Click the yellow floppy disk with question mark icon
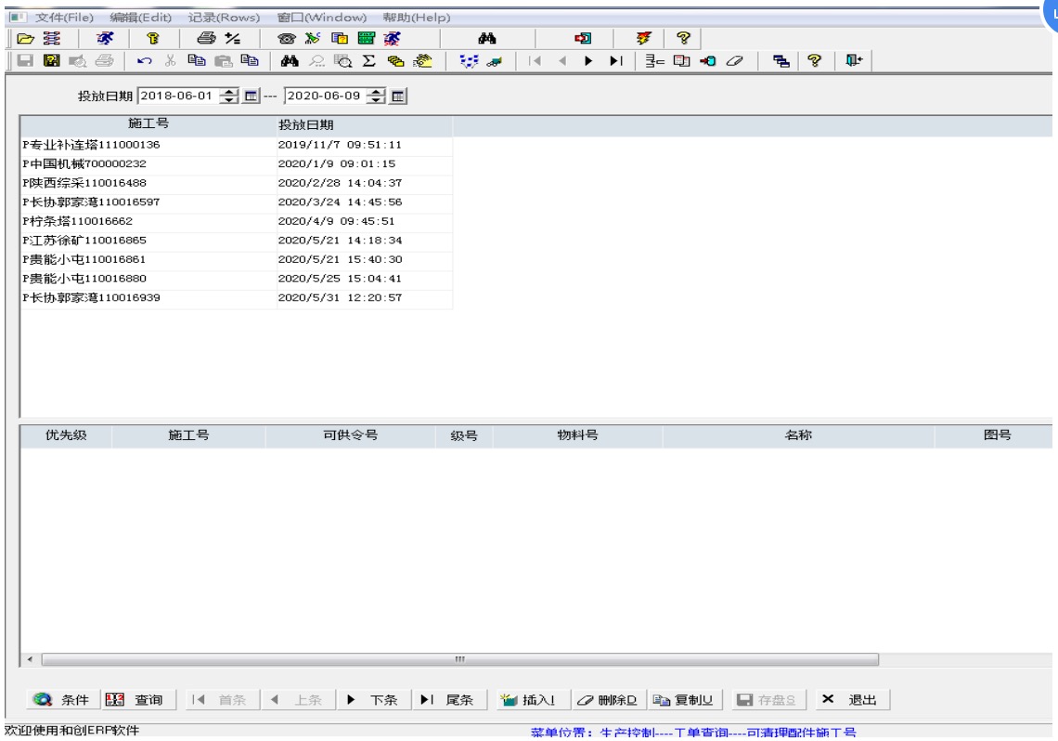This screenshot has width=1058, height=741. coord(51,60)
